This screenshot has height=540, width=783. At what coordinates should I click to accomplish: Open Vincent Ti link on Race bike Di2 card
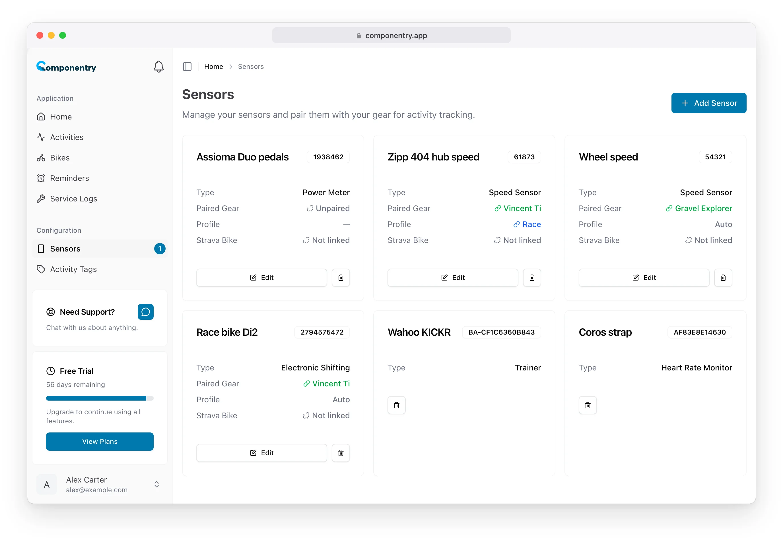(x=327, y=384)
